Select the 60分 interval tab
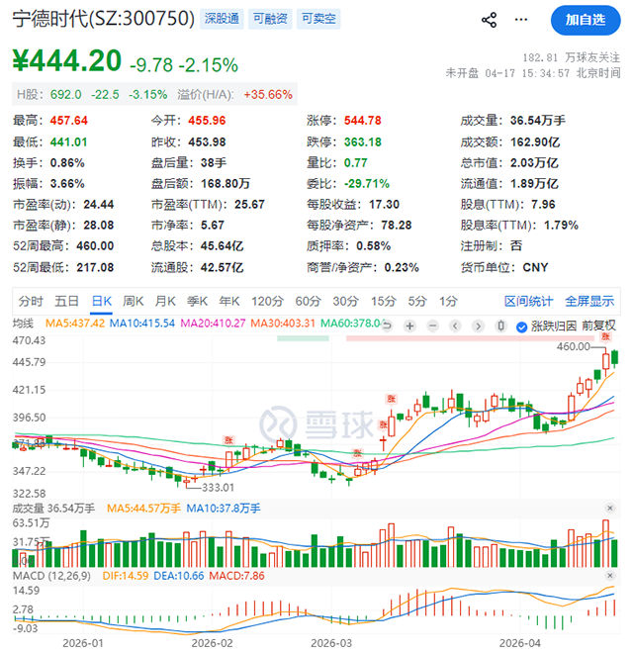This screenshot has width=633, height=653. tap(308, 301)
